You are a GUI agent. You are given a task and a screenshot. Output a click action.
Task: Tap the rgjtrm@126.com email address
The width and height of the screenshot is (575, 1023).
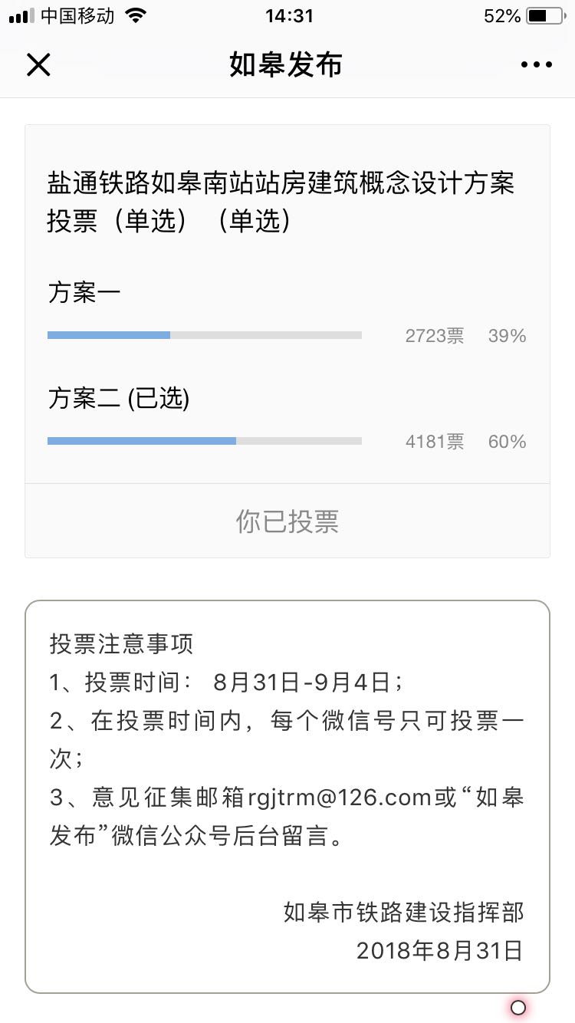coord(339,798)
